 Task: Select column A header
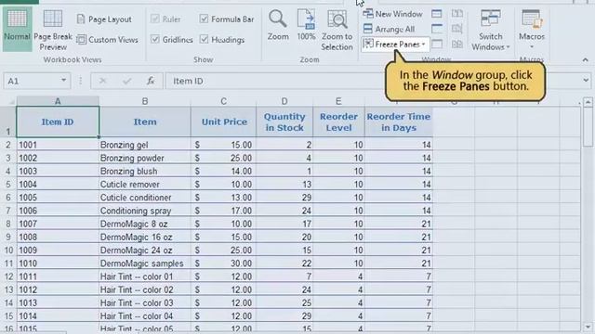(x=58, y=101)
